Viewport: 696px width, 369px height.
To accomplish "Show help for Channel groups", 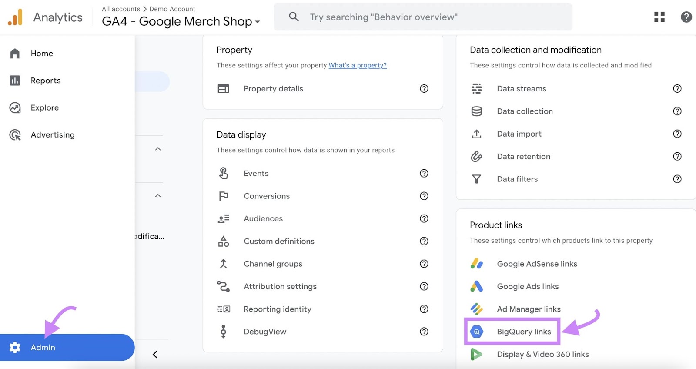I will [x=424, y=264].
